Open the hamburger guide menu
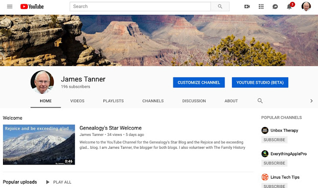This screenshot has width=318, height=188. [9, 6]
